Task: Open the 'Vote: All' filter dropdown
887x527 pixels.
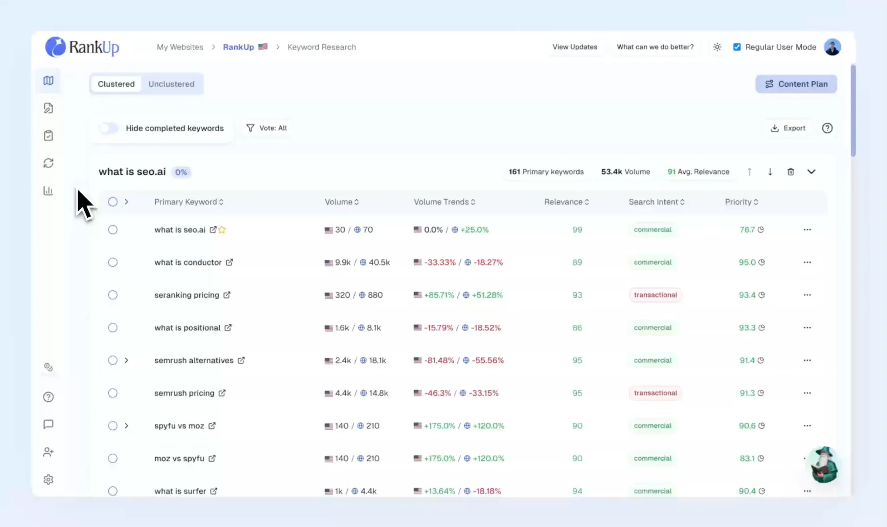Action: [x=266, y=128]
